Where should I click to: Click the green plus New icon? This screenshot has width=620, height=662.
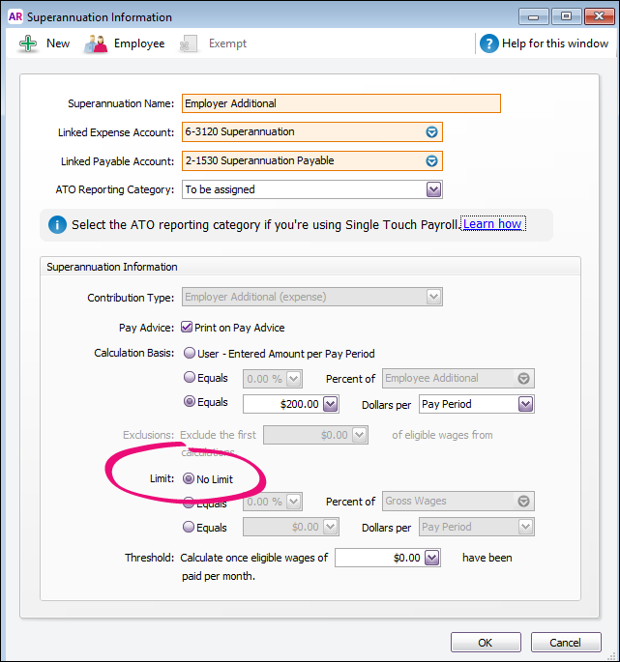(28, 43)
